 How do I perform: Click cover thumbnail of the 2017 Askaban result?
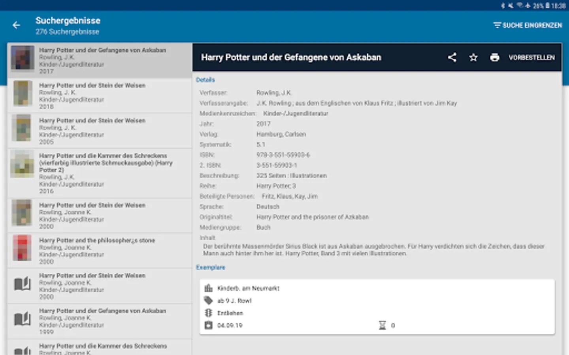(x=23, y=58)
